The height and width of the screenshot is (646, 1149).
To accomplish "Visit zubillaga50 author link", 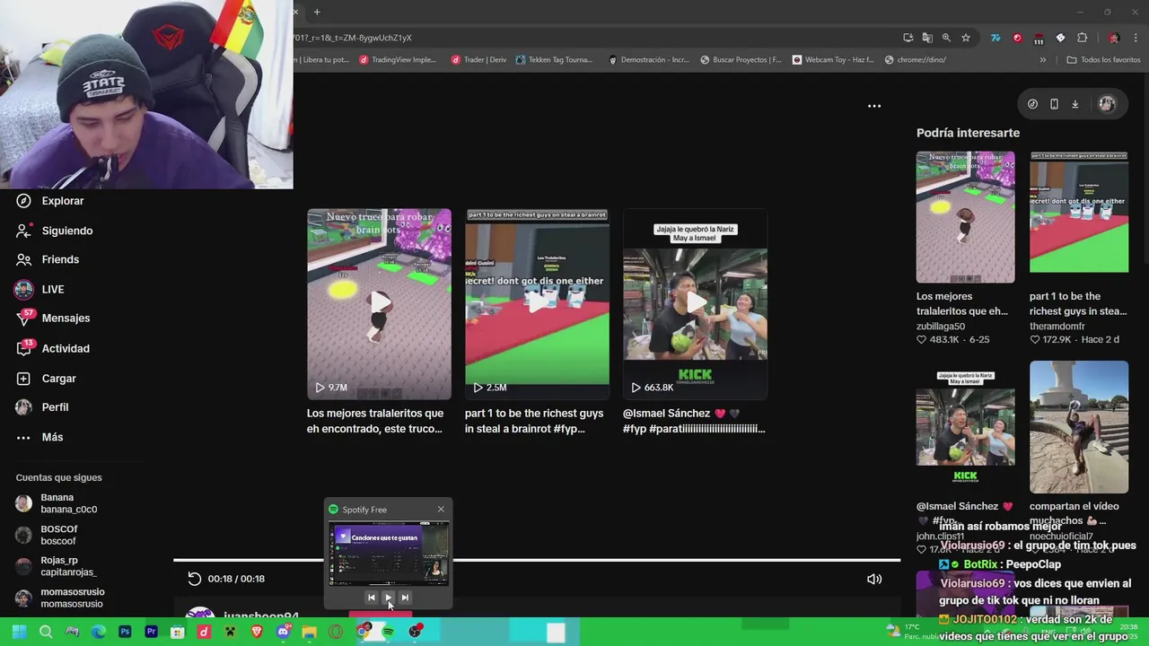I will coord(941,327).
